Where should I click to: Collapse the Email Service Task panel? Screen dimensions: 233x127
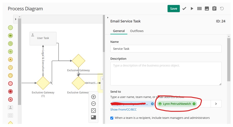[108, 18]
